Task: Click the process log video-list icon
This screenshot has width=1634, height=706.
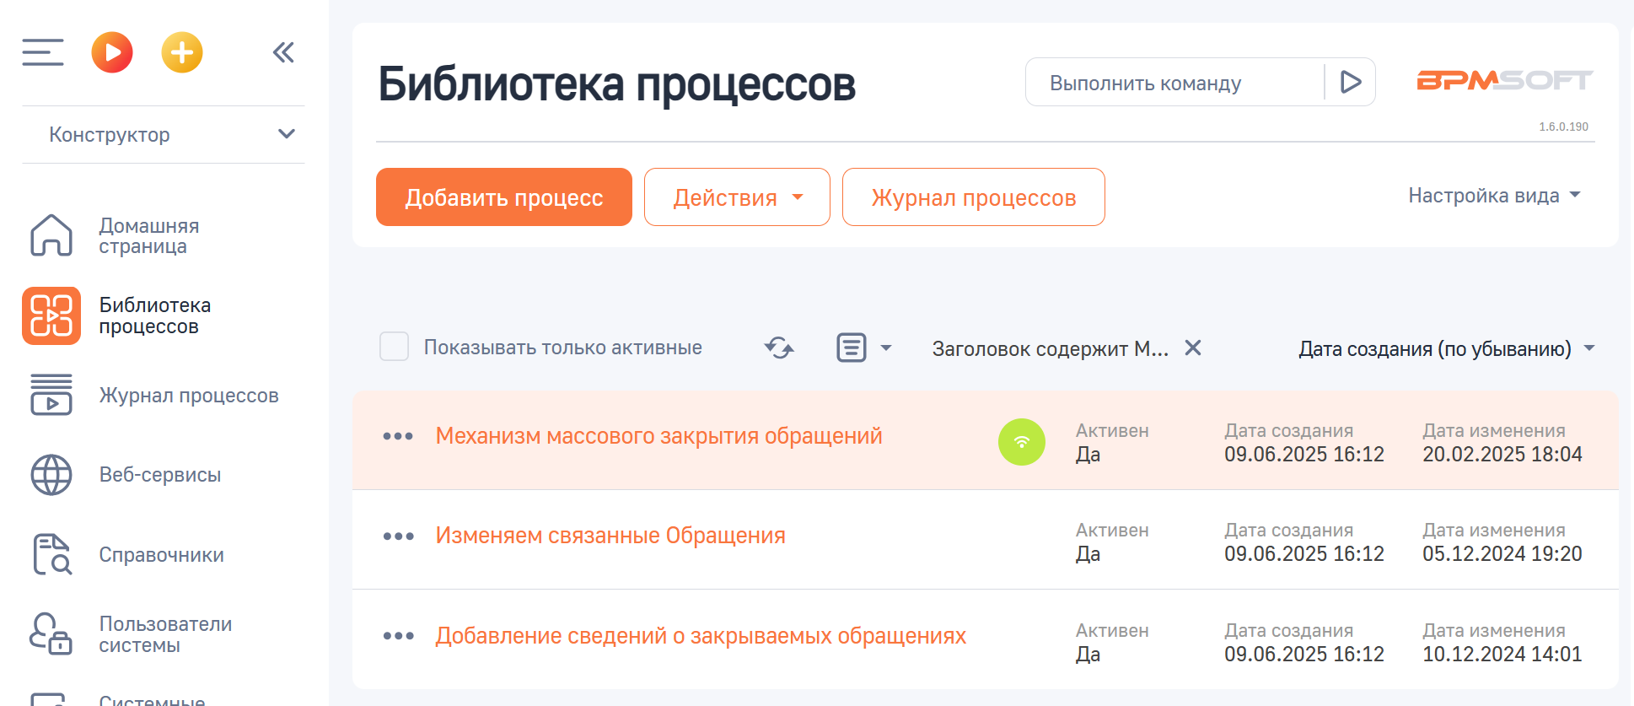Action: (x=51, y=395)
